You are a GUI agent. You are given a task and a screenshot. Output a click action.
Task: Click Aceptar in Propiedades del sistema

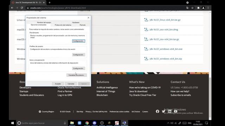58,84
